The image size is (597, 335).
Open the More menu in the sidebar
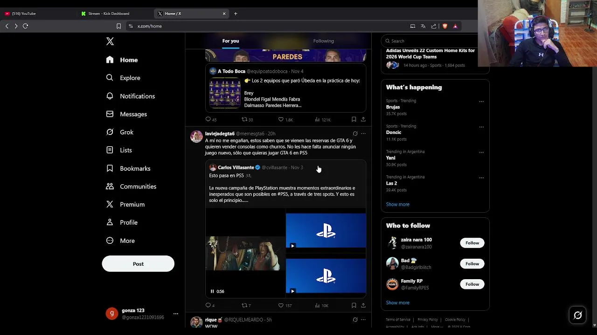121,241
